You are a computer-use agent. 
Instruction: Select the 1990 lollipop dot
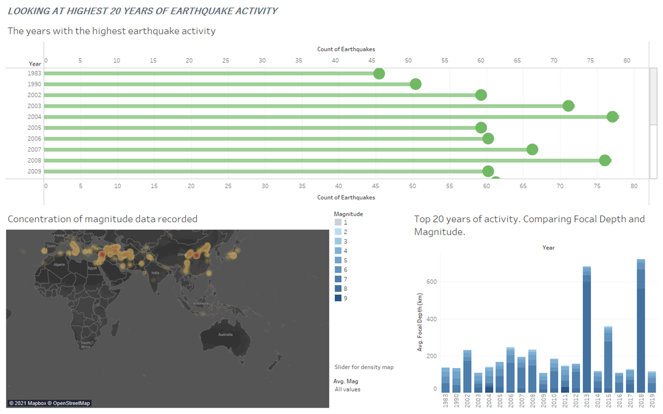click(x=416, y=85)
